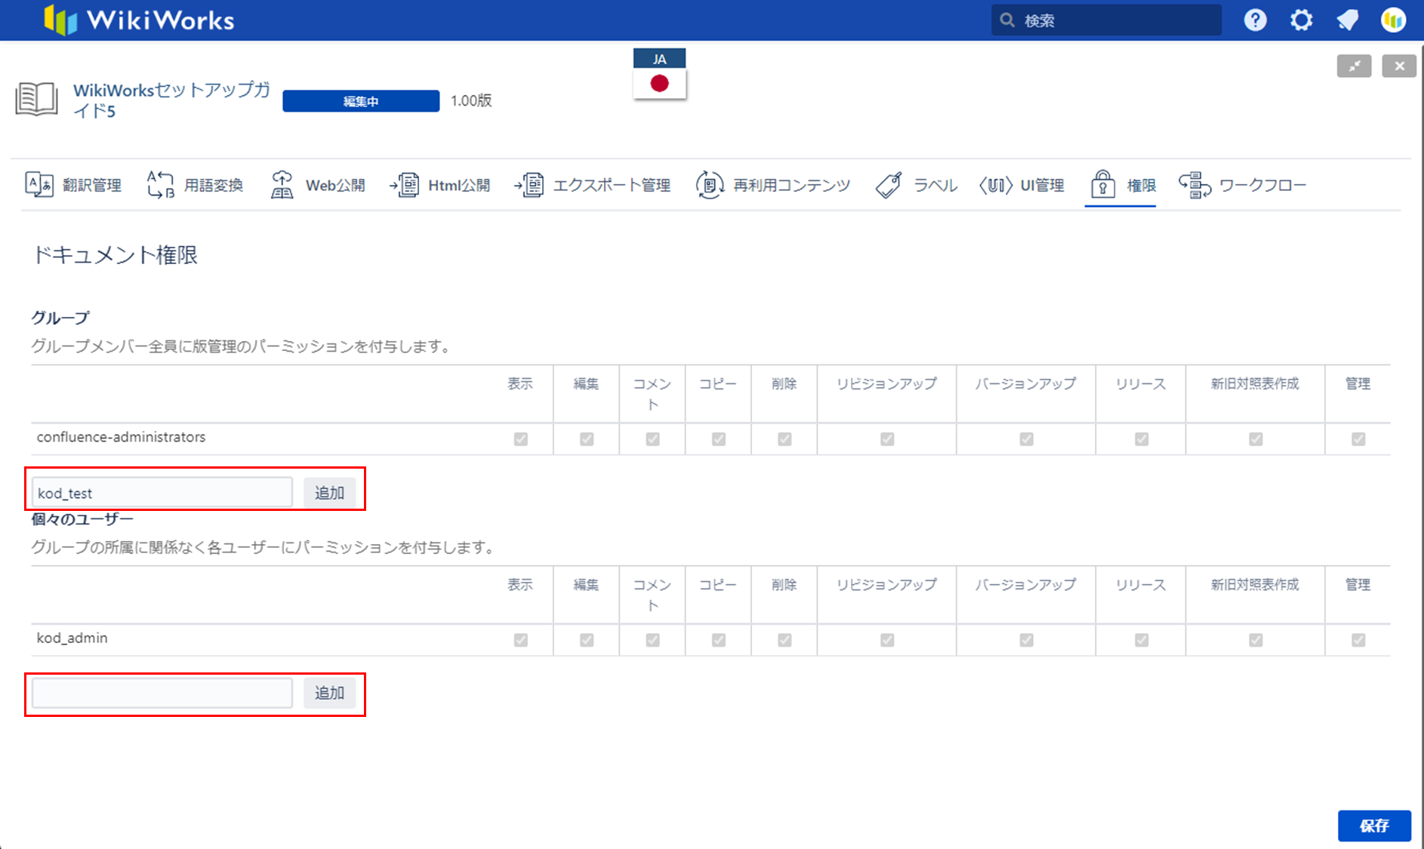Collapse the panel with shrink arrows icon
Image resolution: width=1424 pixels, height=849 pixels.
tap(1354, 66)
